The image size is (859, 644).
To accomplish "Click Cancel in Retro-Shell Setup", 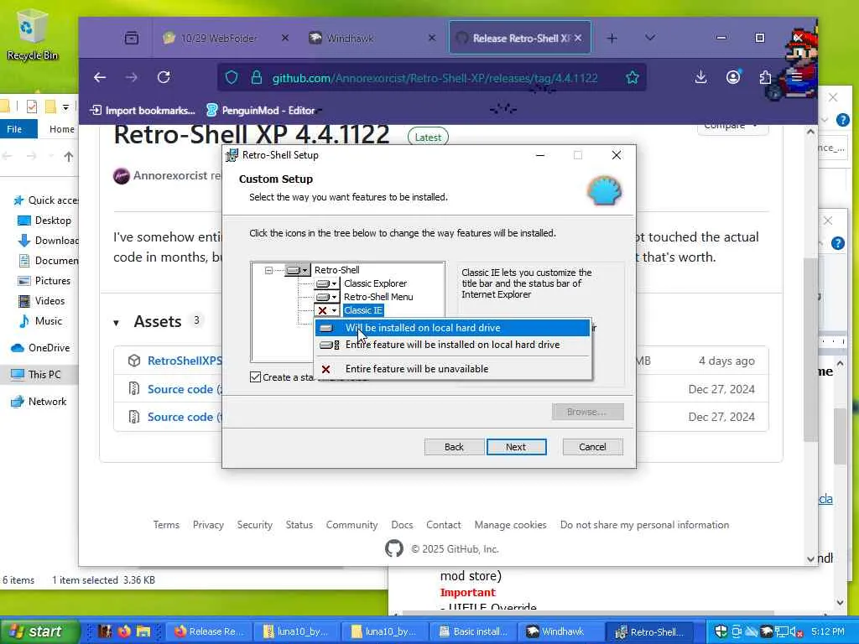I will pos(592,447).
